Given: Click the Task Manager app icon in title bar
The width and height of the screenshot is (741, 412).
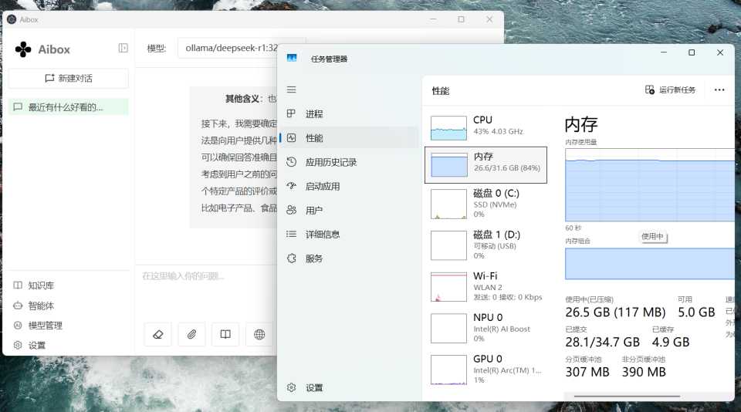Looking at the screenshot, I should 292,58.
